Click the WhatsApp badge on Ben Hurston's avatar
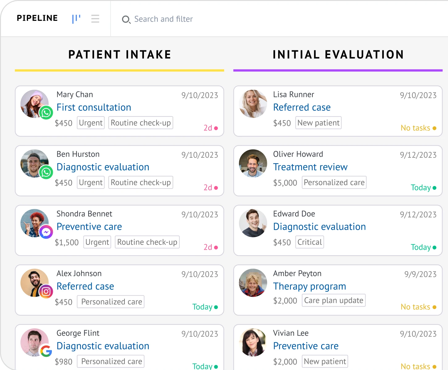The width and height of the screenshot is (448, 370). point(46,172)
